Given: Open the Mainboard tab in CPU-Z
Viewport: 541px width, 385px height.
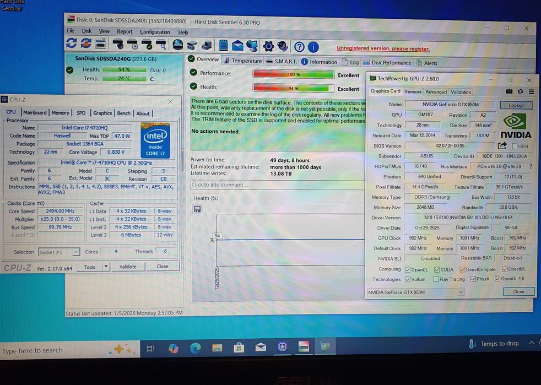Looking at the screenshot, I should click(35, 112).
